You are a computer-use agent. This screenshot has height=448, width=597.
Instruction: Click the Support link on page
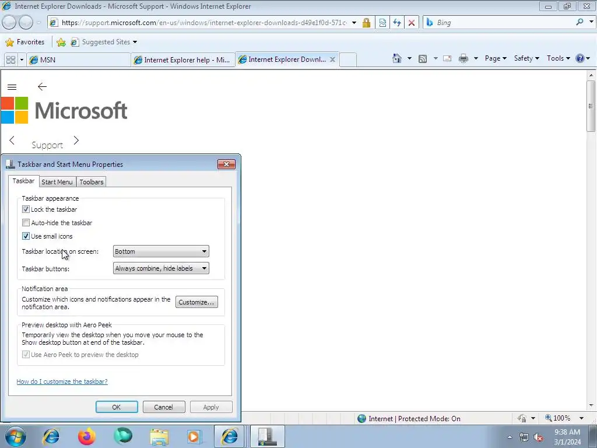coord(47,145)
